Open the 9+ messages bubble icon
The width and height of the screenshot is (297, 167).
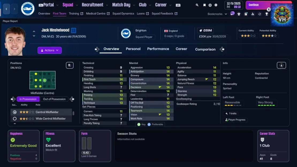pyautogui.click(x=233, y=13)
